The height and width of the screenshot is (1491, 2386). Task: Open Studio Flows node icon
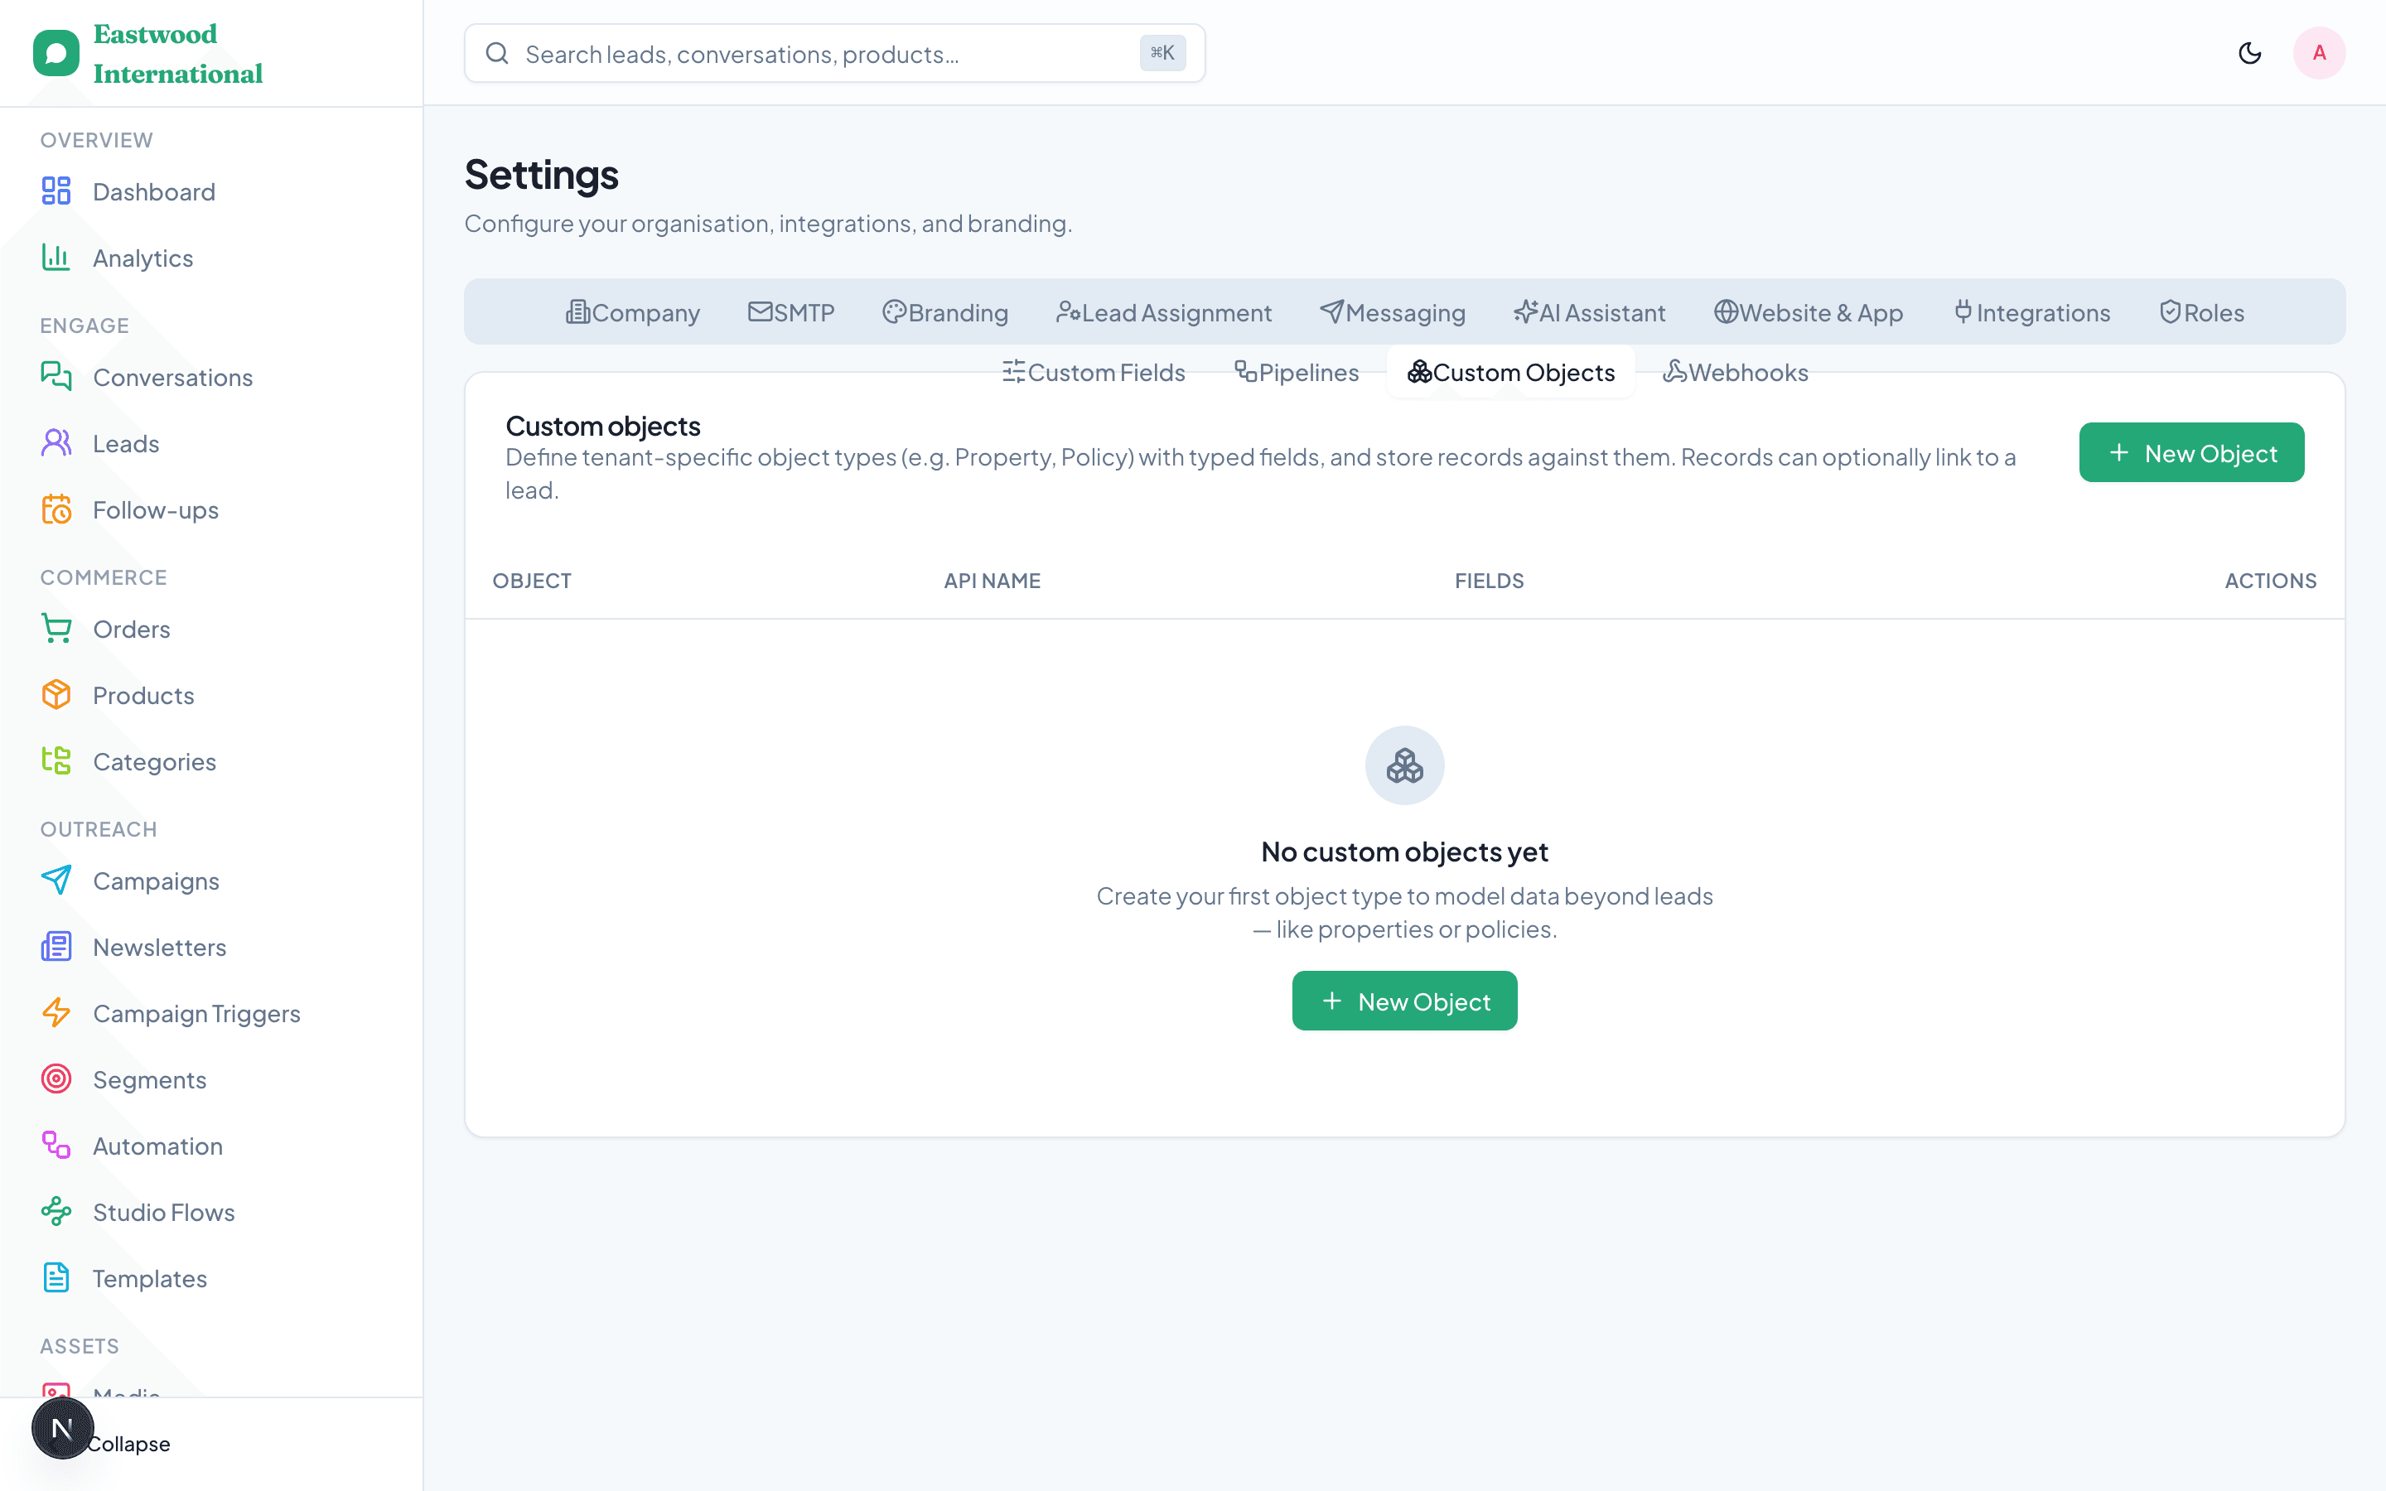tap(56, 1211)
